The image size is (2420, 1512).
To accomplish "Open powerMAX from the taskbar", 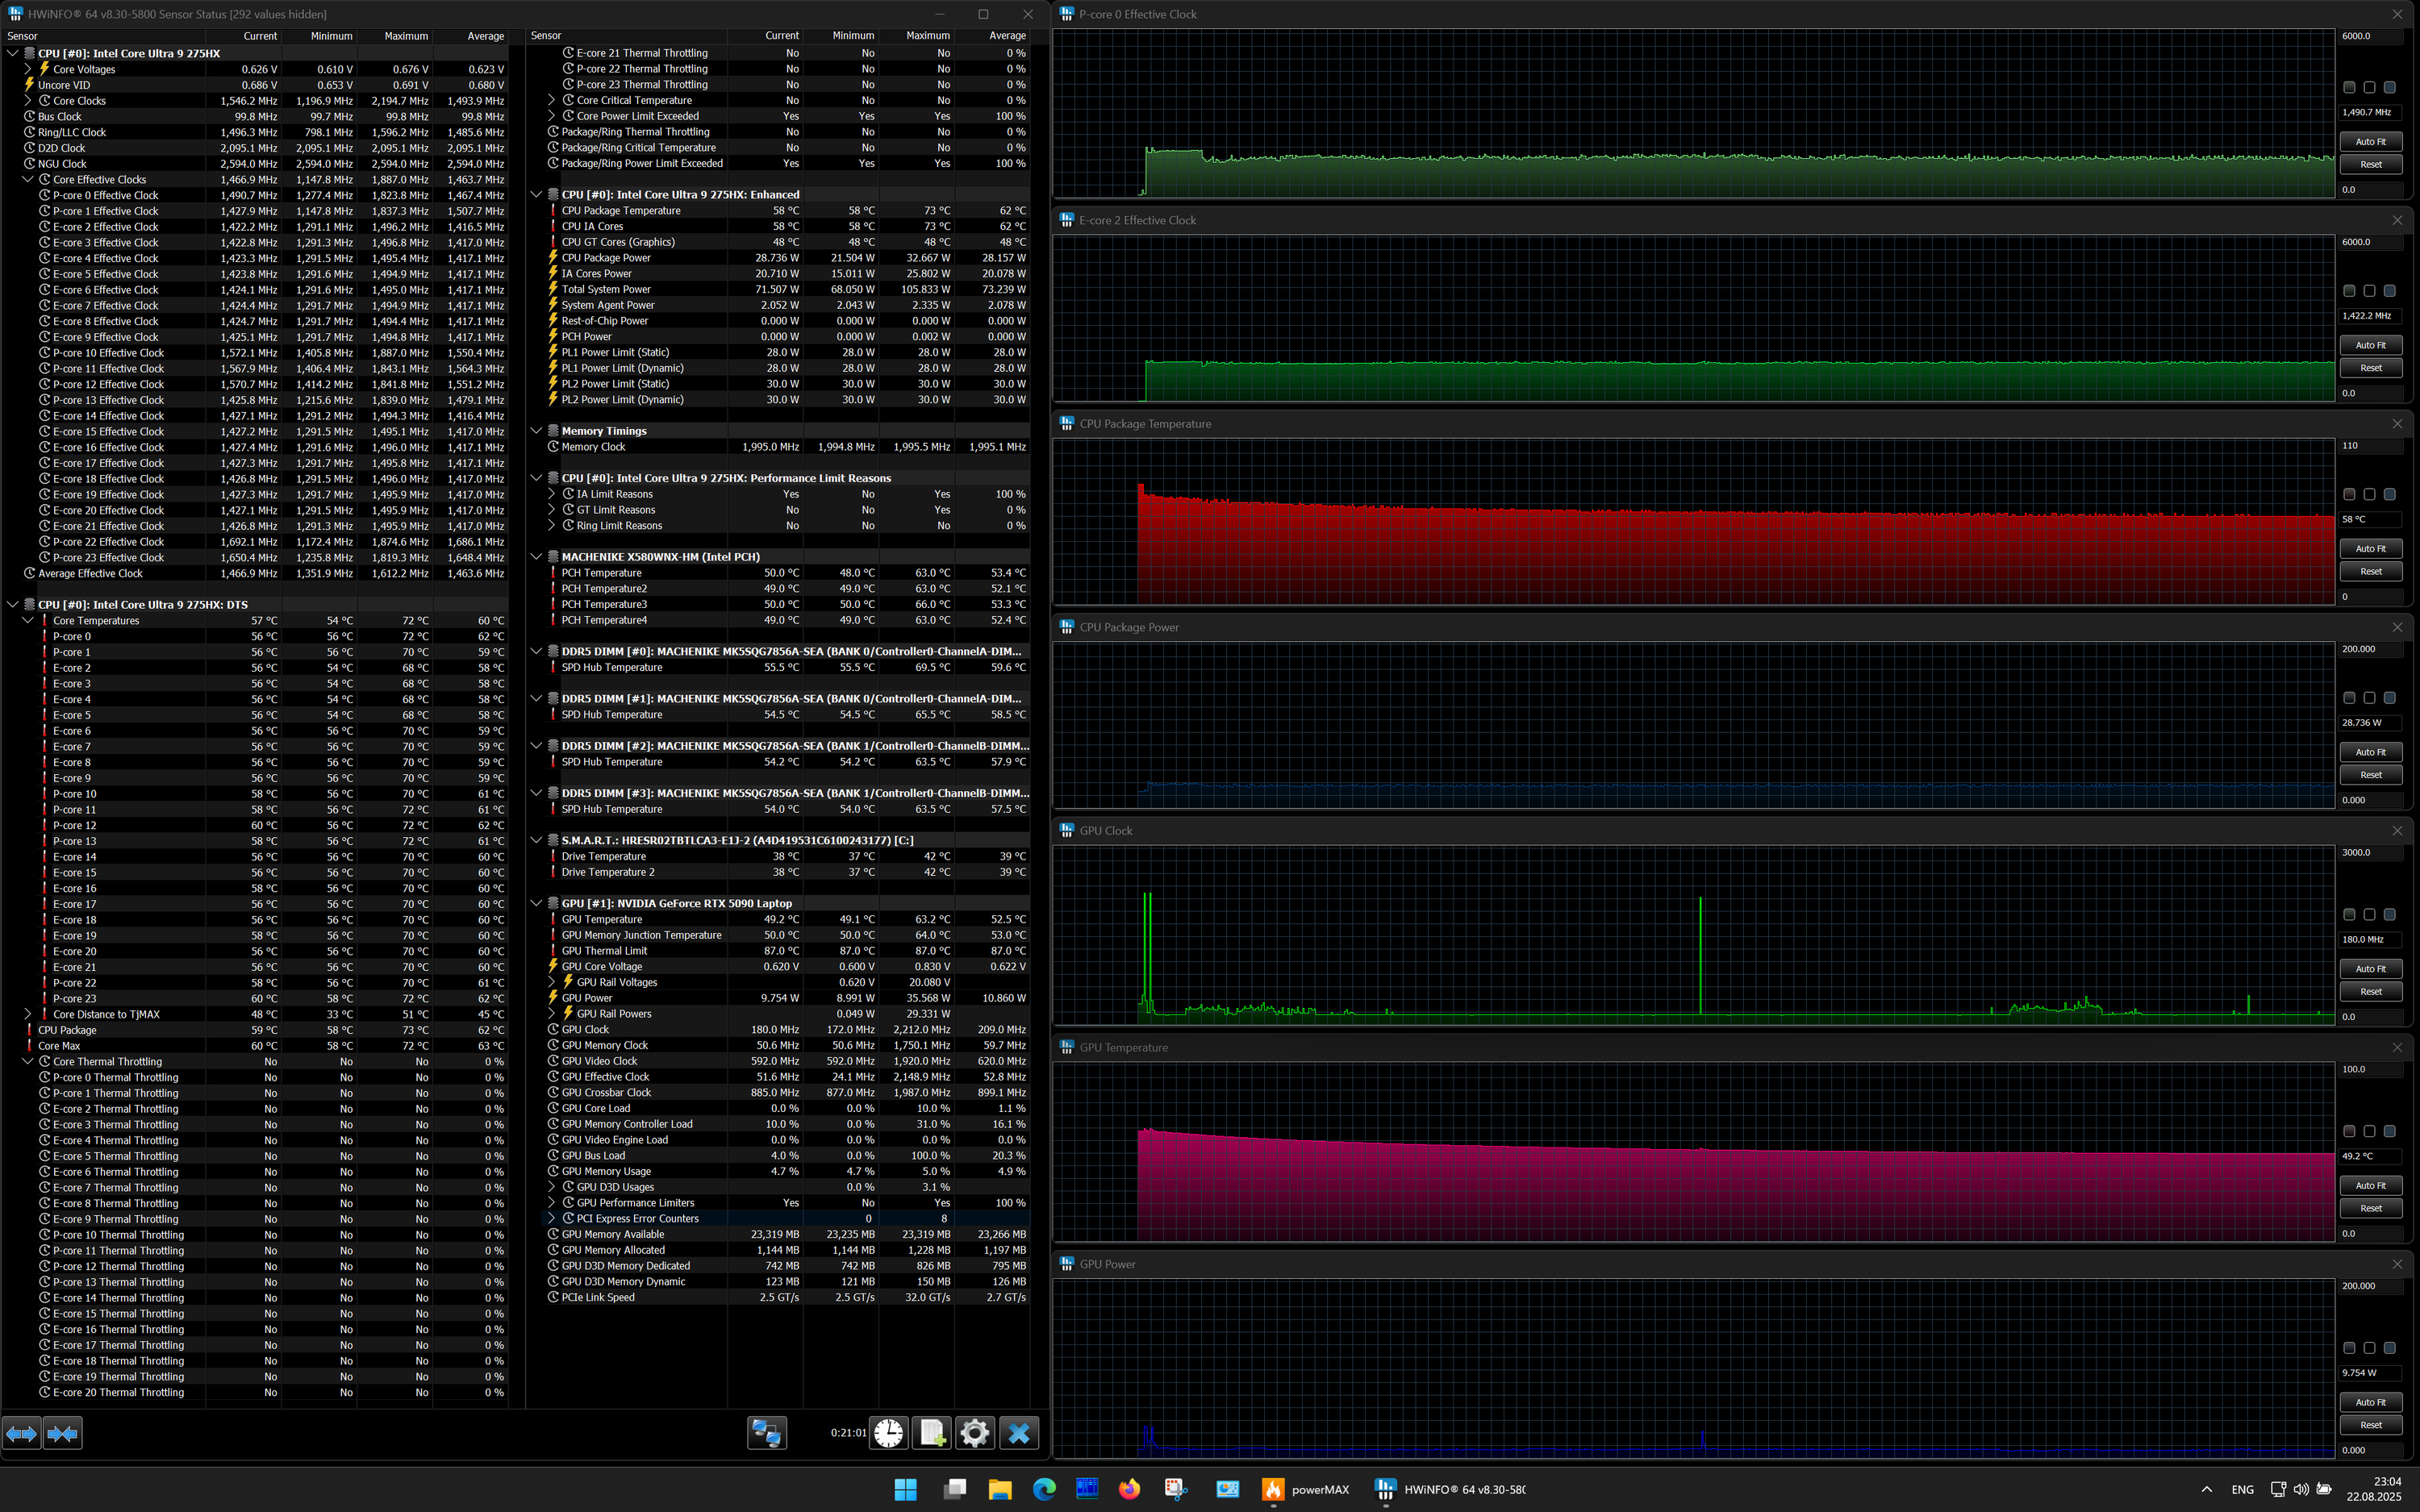I will coord(1273,1489).
